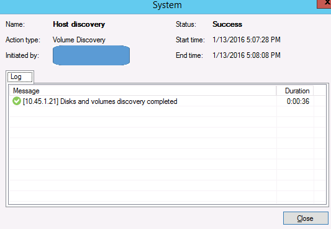
Task: Click the Success status text
Action: point(227,24)
